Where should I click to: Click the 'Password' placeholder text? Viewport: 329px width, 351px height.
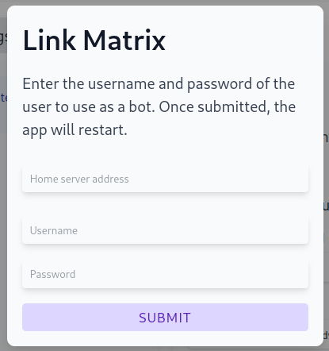tap(52, 274)
